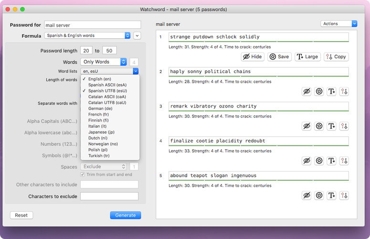Click the large type icon for password 3

click(332, 126)
